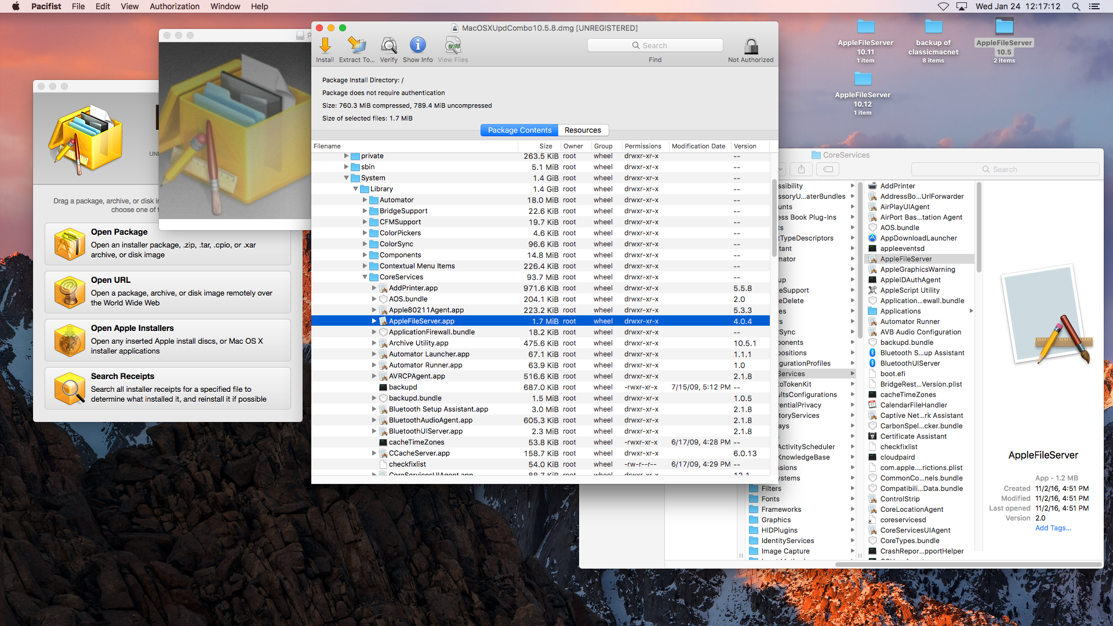
Task: Switch to the Resources tab
Action: [x=583, y=130]
